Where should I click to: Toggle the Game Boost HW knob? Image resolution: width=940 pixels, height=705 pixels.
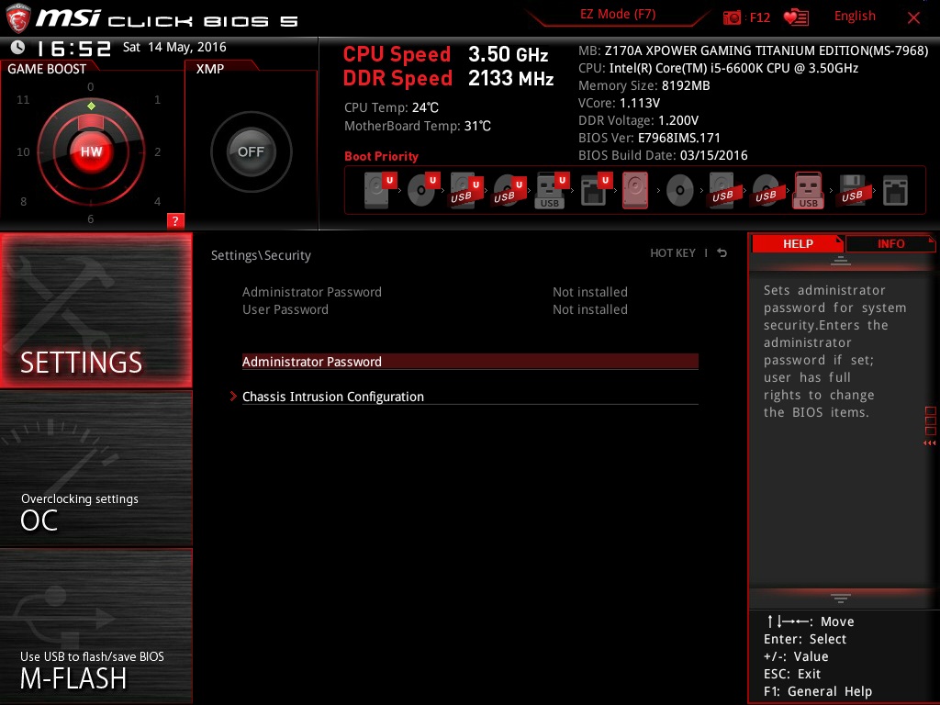coord(91,151)
